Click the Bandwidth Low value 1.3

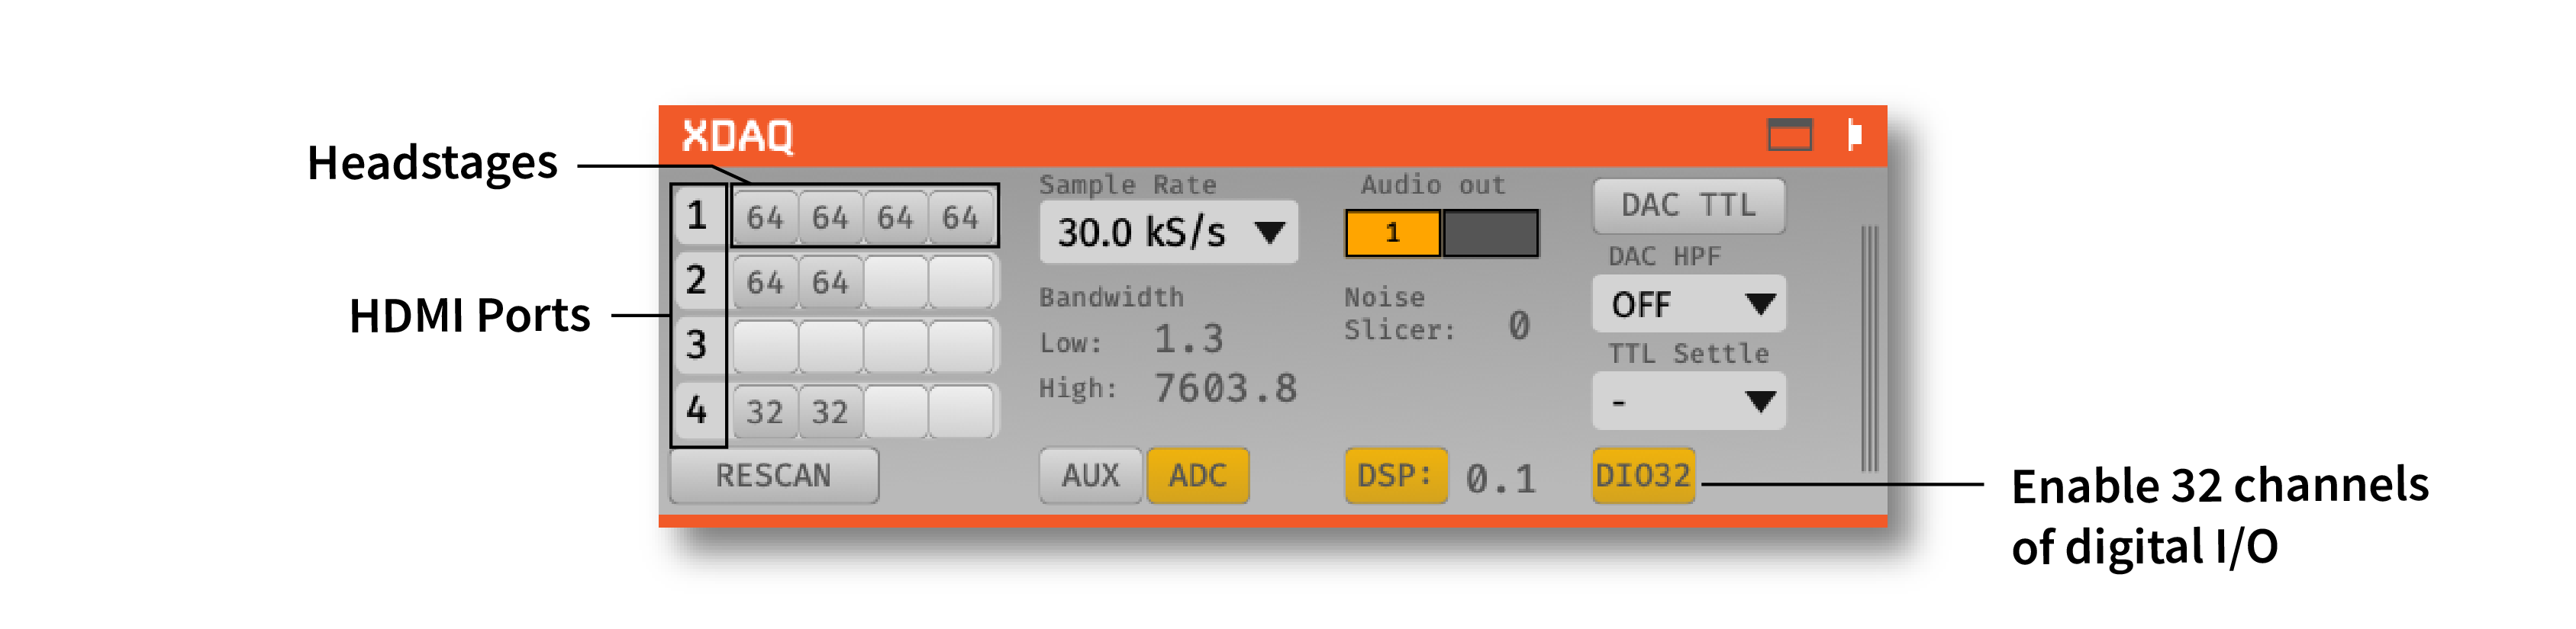tap(1189, 339)
